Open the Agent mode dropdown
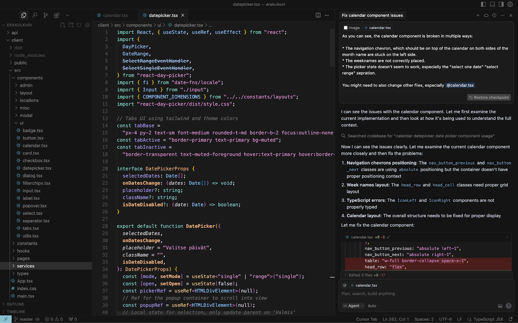 pyautogui.click(x=353, y=306)
